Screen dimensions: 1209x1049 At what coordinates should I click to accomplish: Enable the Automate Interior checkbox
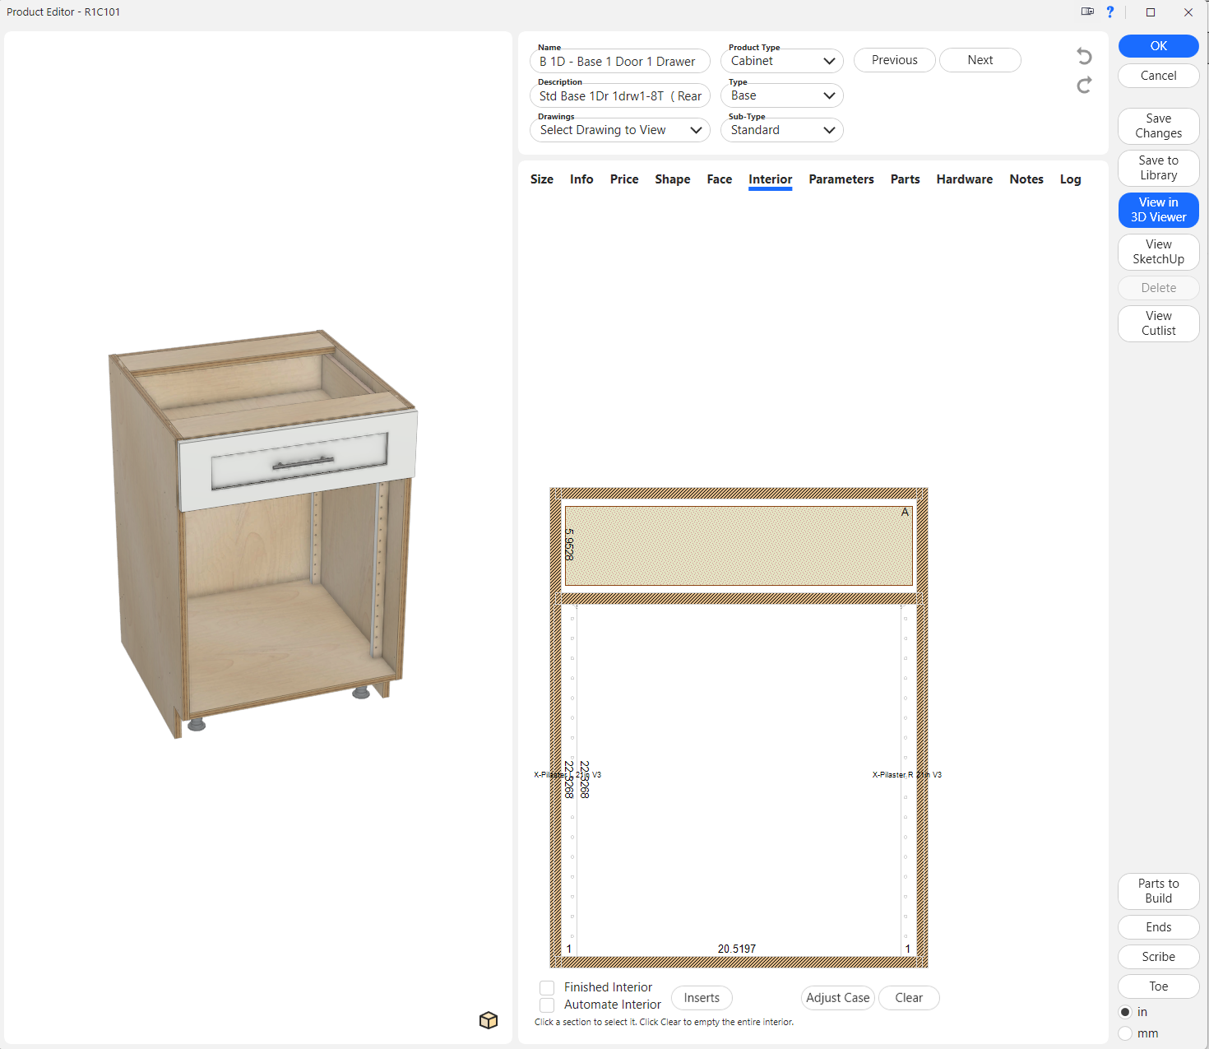click(x=547, y=1005)
